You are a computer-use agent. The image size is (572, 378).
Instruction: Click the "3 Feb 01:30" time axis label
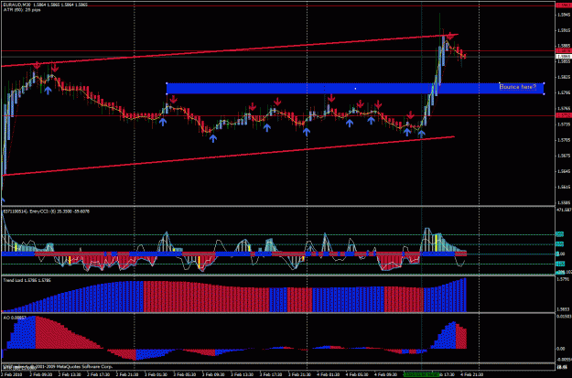(156, 374)
